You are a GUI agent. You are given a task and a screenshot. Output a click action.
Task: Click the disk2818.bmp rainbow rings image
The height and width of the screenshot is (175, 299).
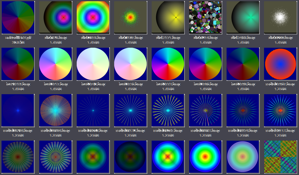coord(93,17)
